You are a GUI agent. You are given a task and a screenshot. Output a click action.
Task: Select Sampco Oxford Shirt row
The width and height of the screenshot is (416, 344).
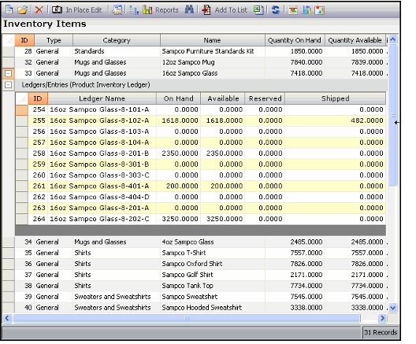pos(201,264)
